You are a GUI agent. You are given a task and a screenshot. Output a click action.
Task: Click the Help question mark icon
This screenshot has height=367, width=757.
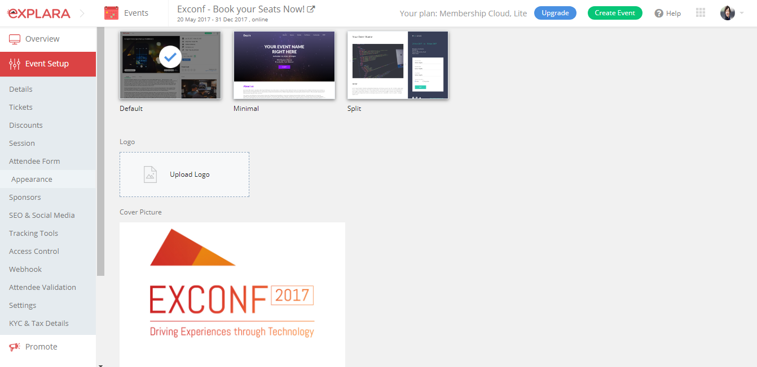point(659,13)
